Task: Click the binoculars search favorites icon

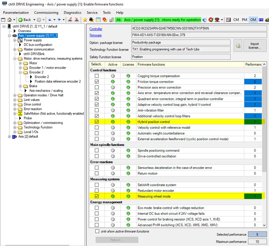Action: point(91,20)
